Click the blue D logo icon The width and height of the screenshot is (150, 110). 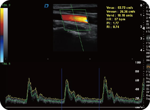pos(46,6)
